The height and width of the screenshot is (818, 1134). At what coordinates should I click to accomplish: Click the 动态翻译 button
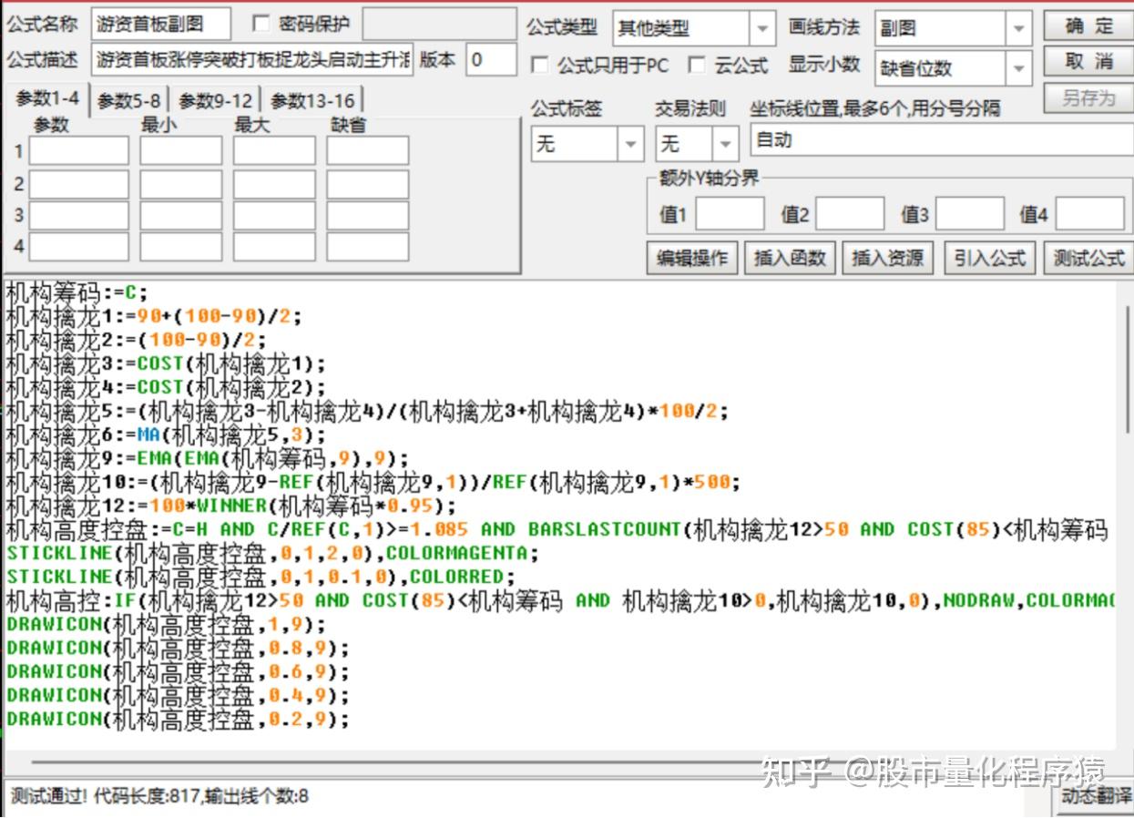click(x=1095, y=795)
